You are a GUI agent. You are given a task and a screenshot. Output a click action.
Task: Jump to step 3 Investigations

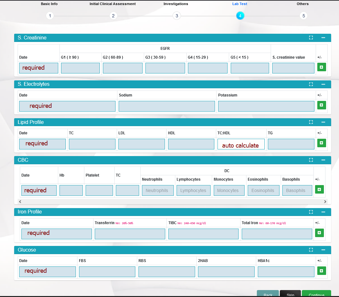pyautogui.click(x=177, y=16)
